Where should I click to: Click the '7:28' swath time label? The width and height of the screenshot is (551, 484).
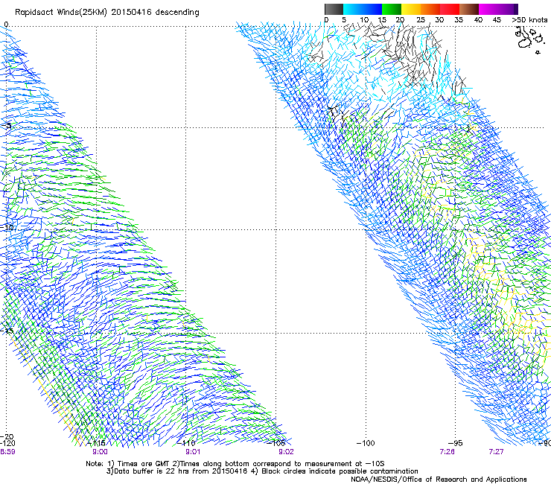[448, 452]
